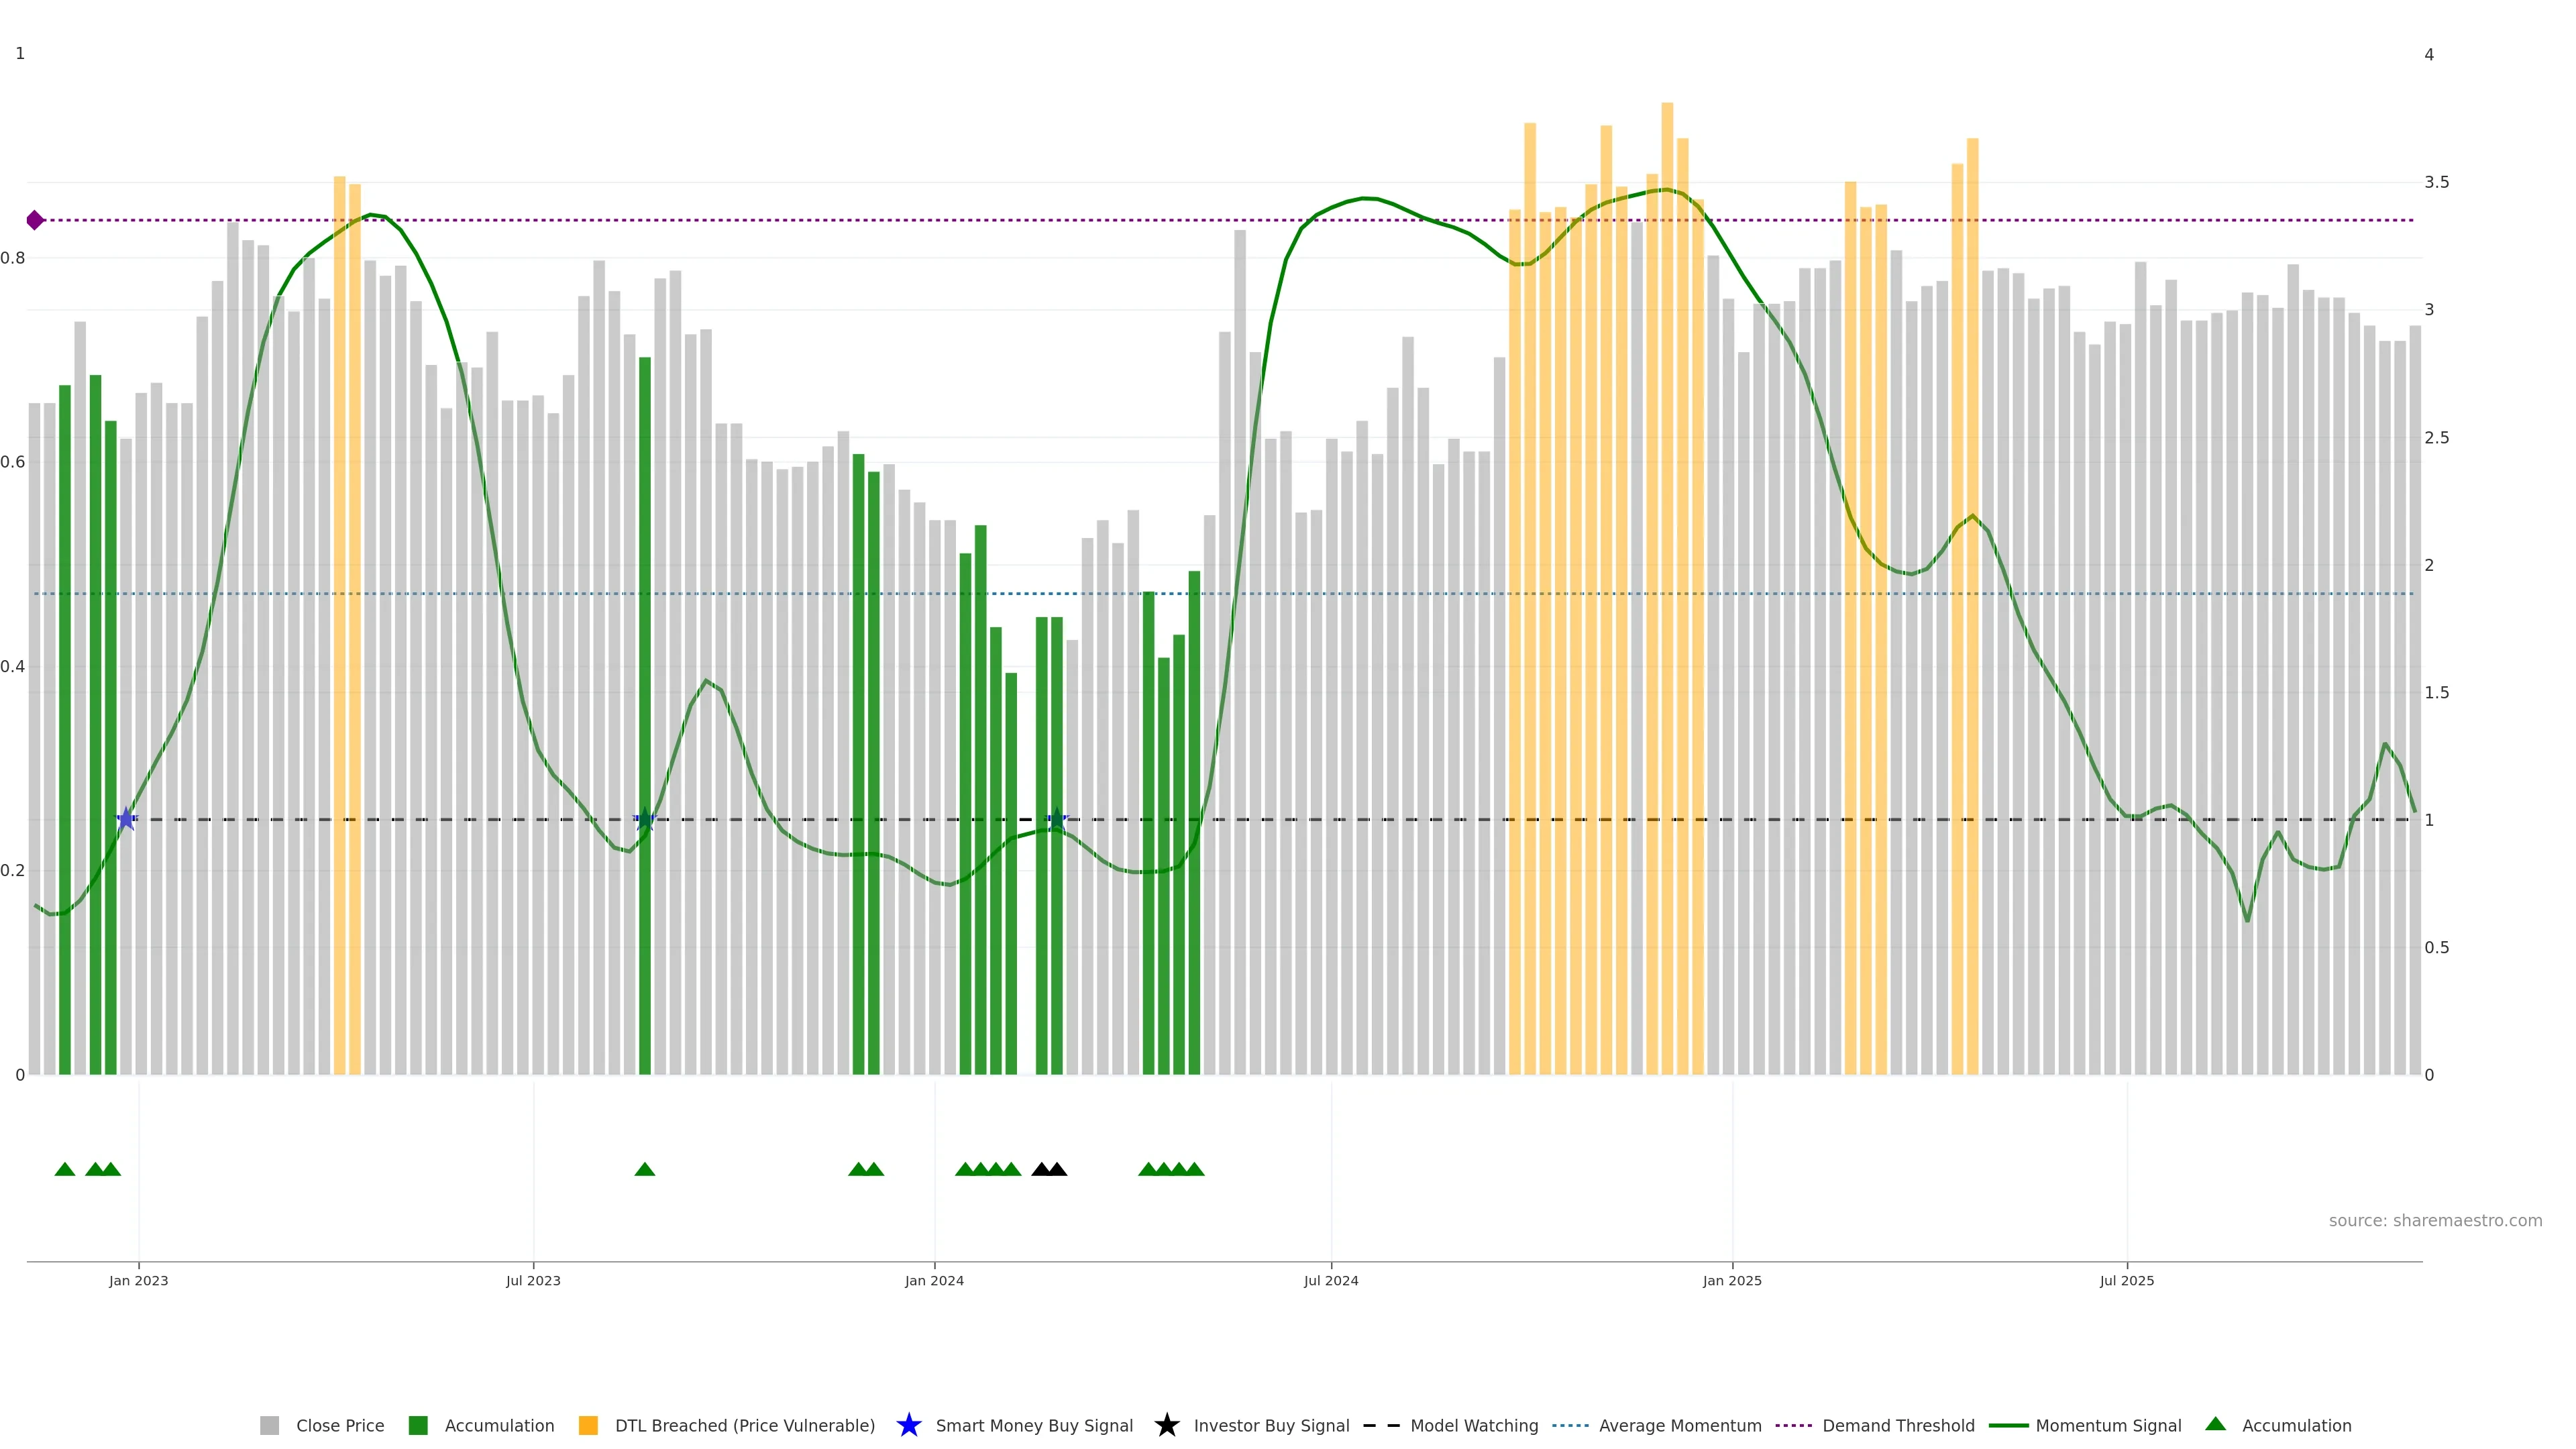Click the purple diamond on the Demand Threshold line
This screenshot has width=2576, height=1449.
click(35, 220)
